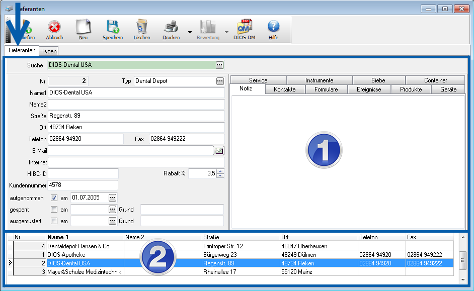Open the Service tab
The width and height of the screenshot is (474, 291).
[258, 80]
